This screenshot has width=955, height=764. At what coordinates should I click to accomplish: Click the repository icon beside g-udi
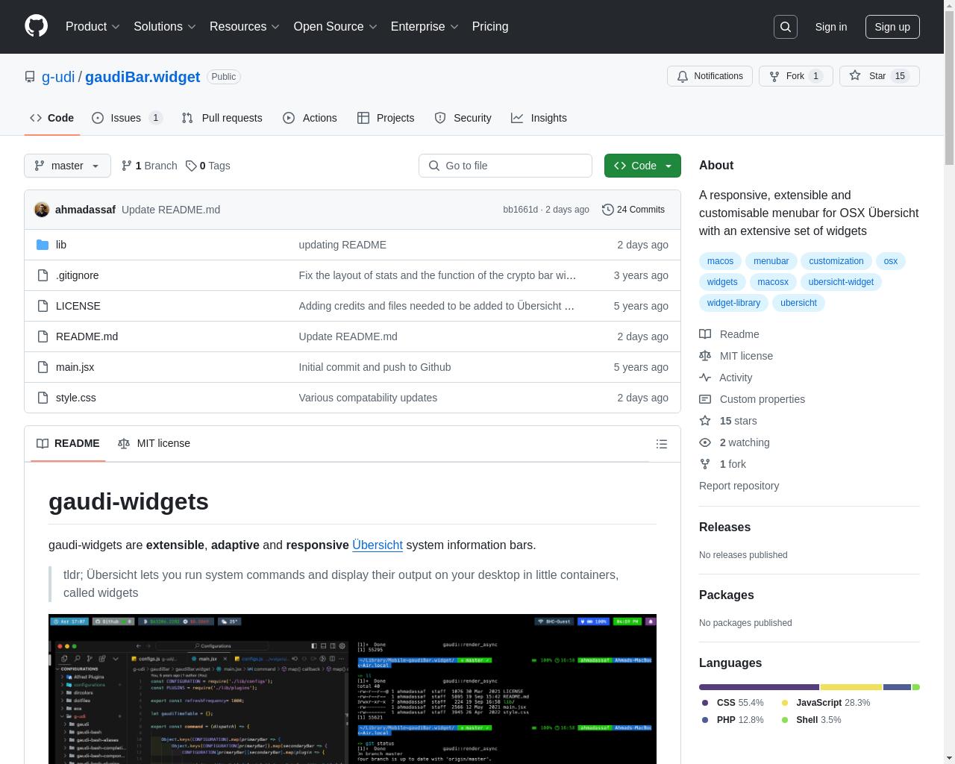pos(30,77)
